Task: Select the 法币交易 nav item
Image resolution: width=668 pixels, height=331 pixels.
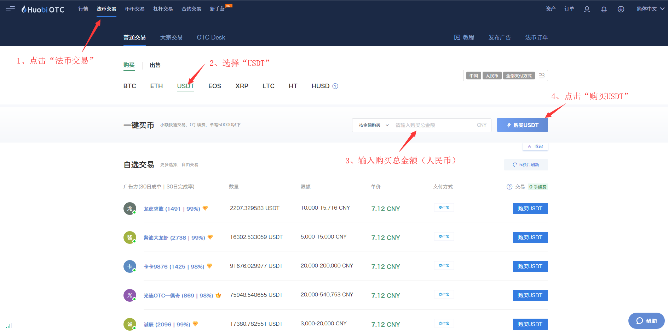Action: pos(106,9)
